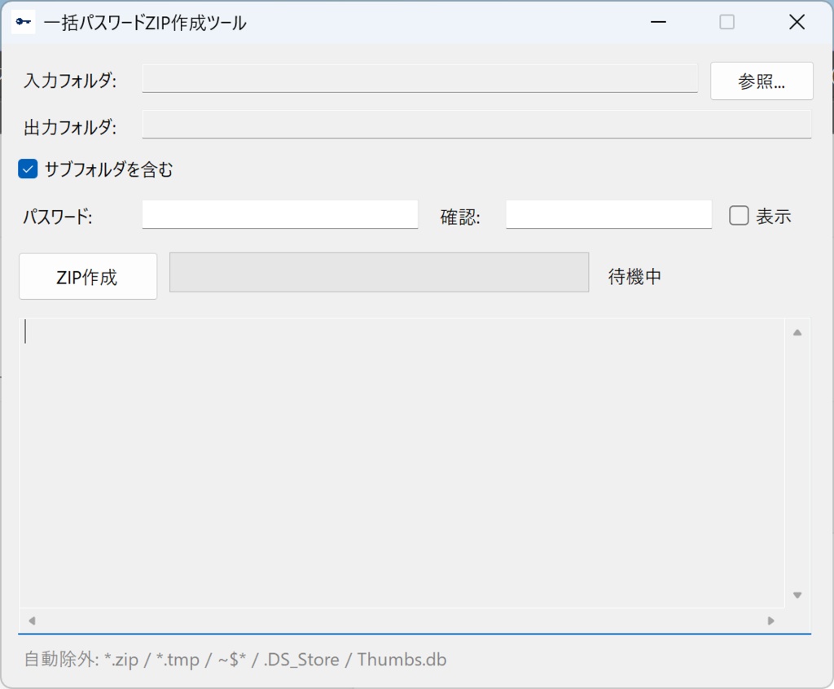Click the 確認 password confirmation field

(x=608, y=214)
